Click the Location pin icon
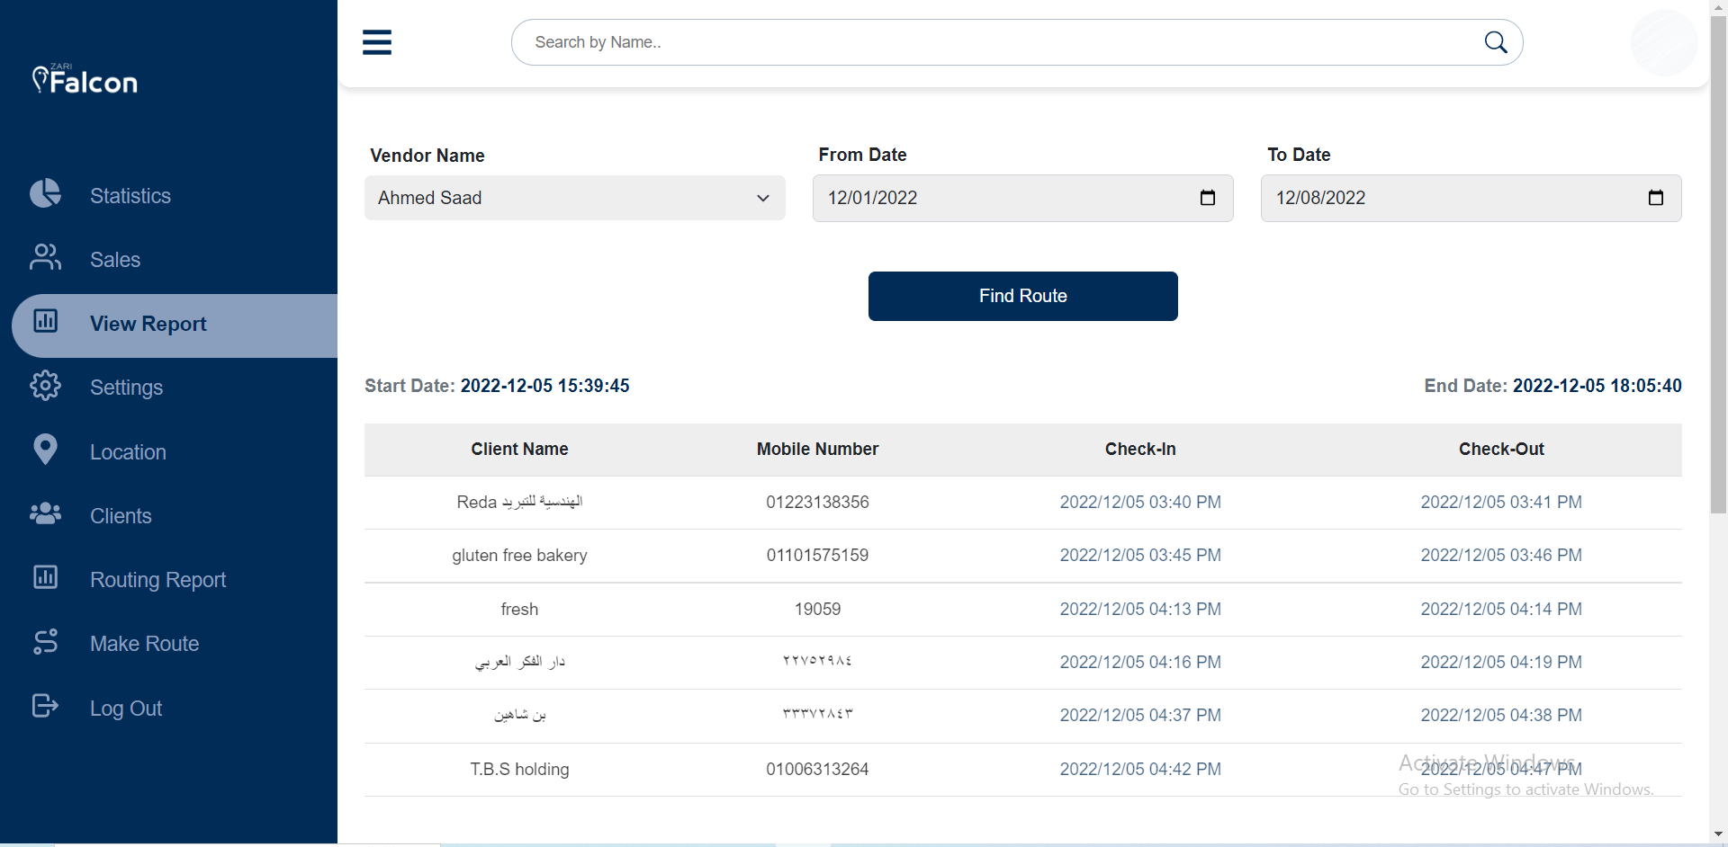Screen dimensions: 1728x847 [x=45, y=450]
